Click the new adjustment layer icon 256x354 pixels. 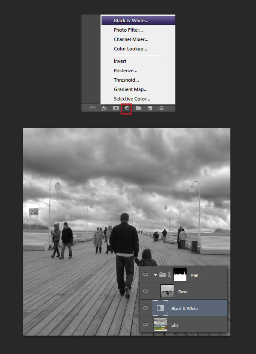(x=127, y=108)
